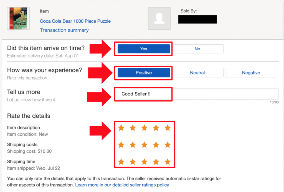The width and height of the screenshot is (284, 192).
Task: Open the Coca Cola Bear 1000 Piece Puzzle link
Action: pyautogui.click(x=75, y=21)
